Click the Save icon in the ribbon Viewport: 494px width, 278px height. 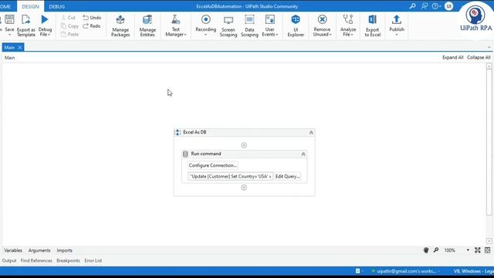[9, 19]
